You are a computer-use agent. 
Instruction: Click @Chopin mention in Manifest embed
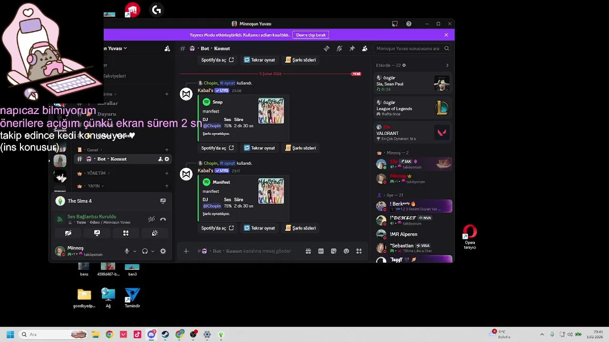click(212, 206)
